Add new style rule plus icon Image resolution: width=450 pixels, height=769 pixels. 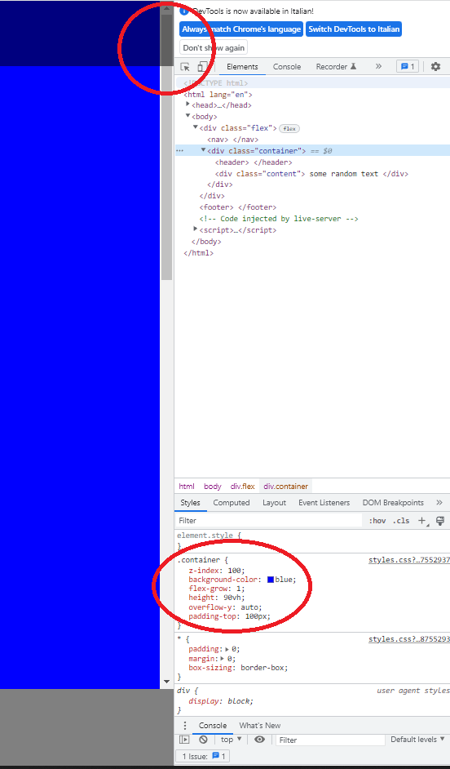point(421,521)
